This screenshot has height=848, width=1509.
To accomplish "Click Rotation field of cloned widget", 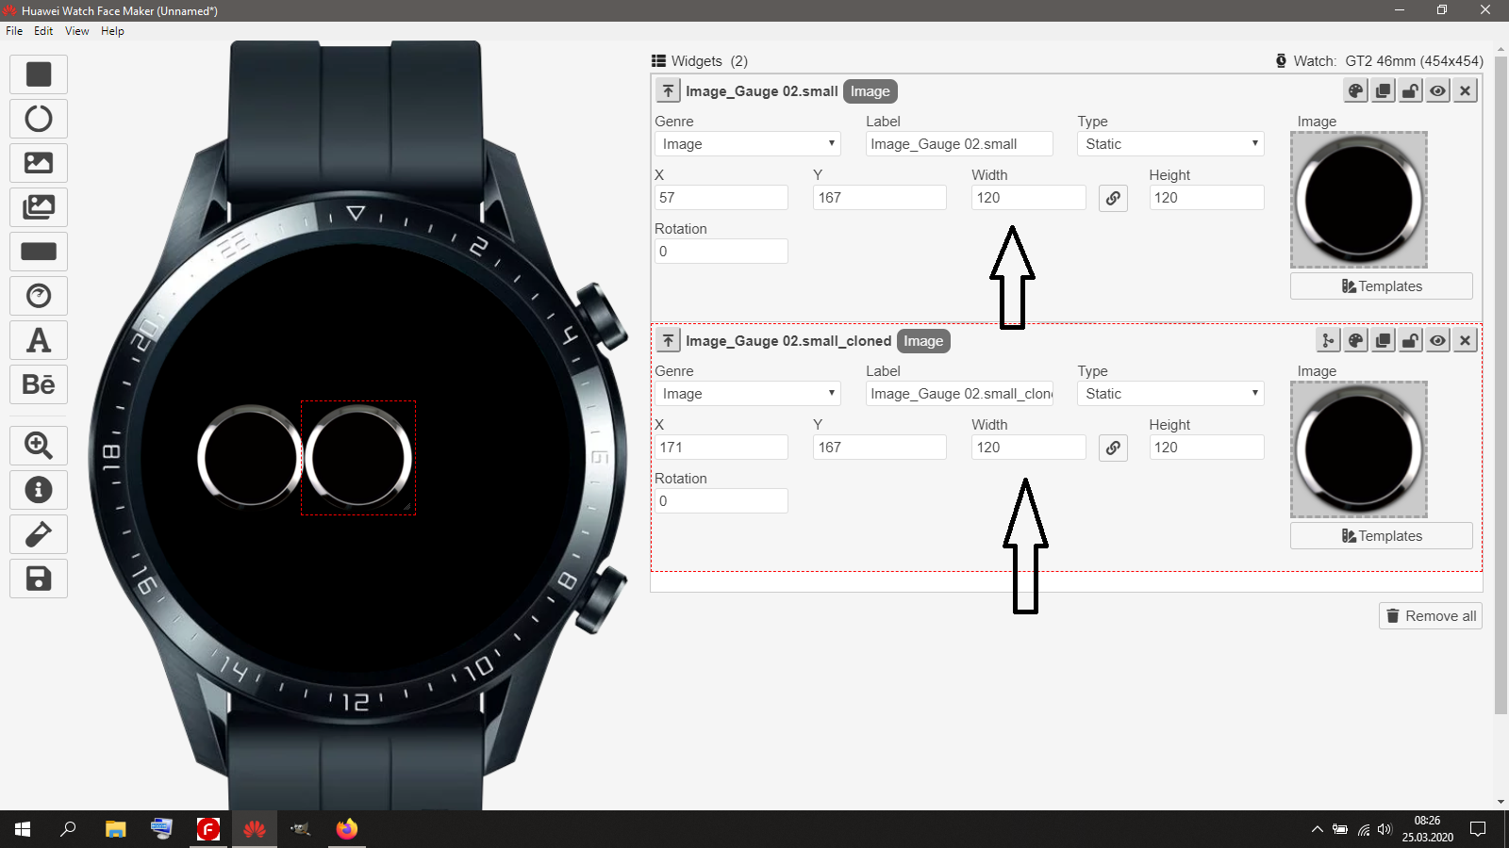I will [721, 501].
